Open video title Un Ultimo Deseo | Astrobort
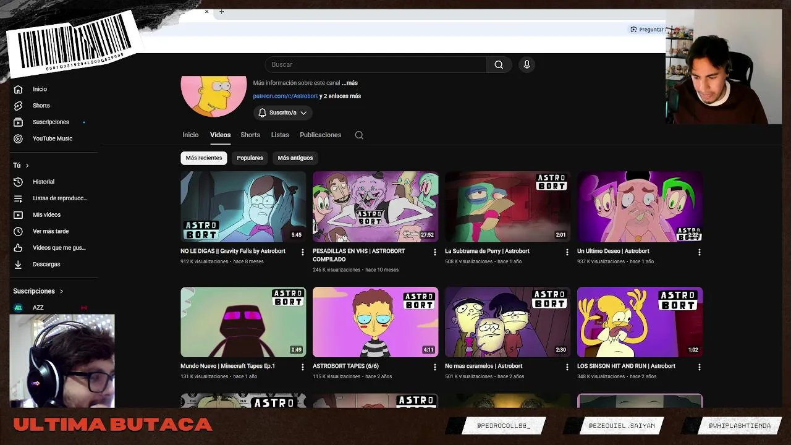791x445 pixels. (x=613, y=251)
